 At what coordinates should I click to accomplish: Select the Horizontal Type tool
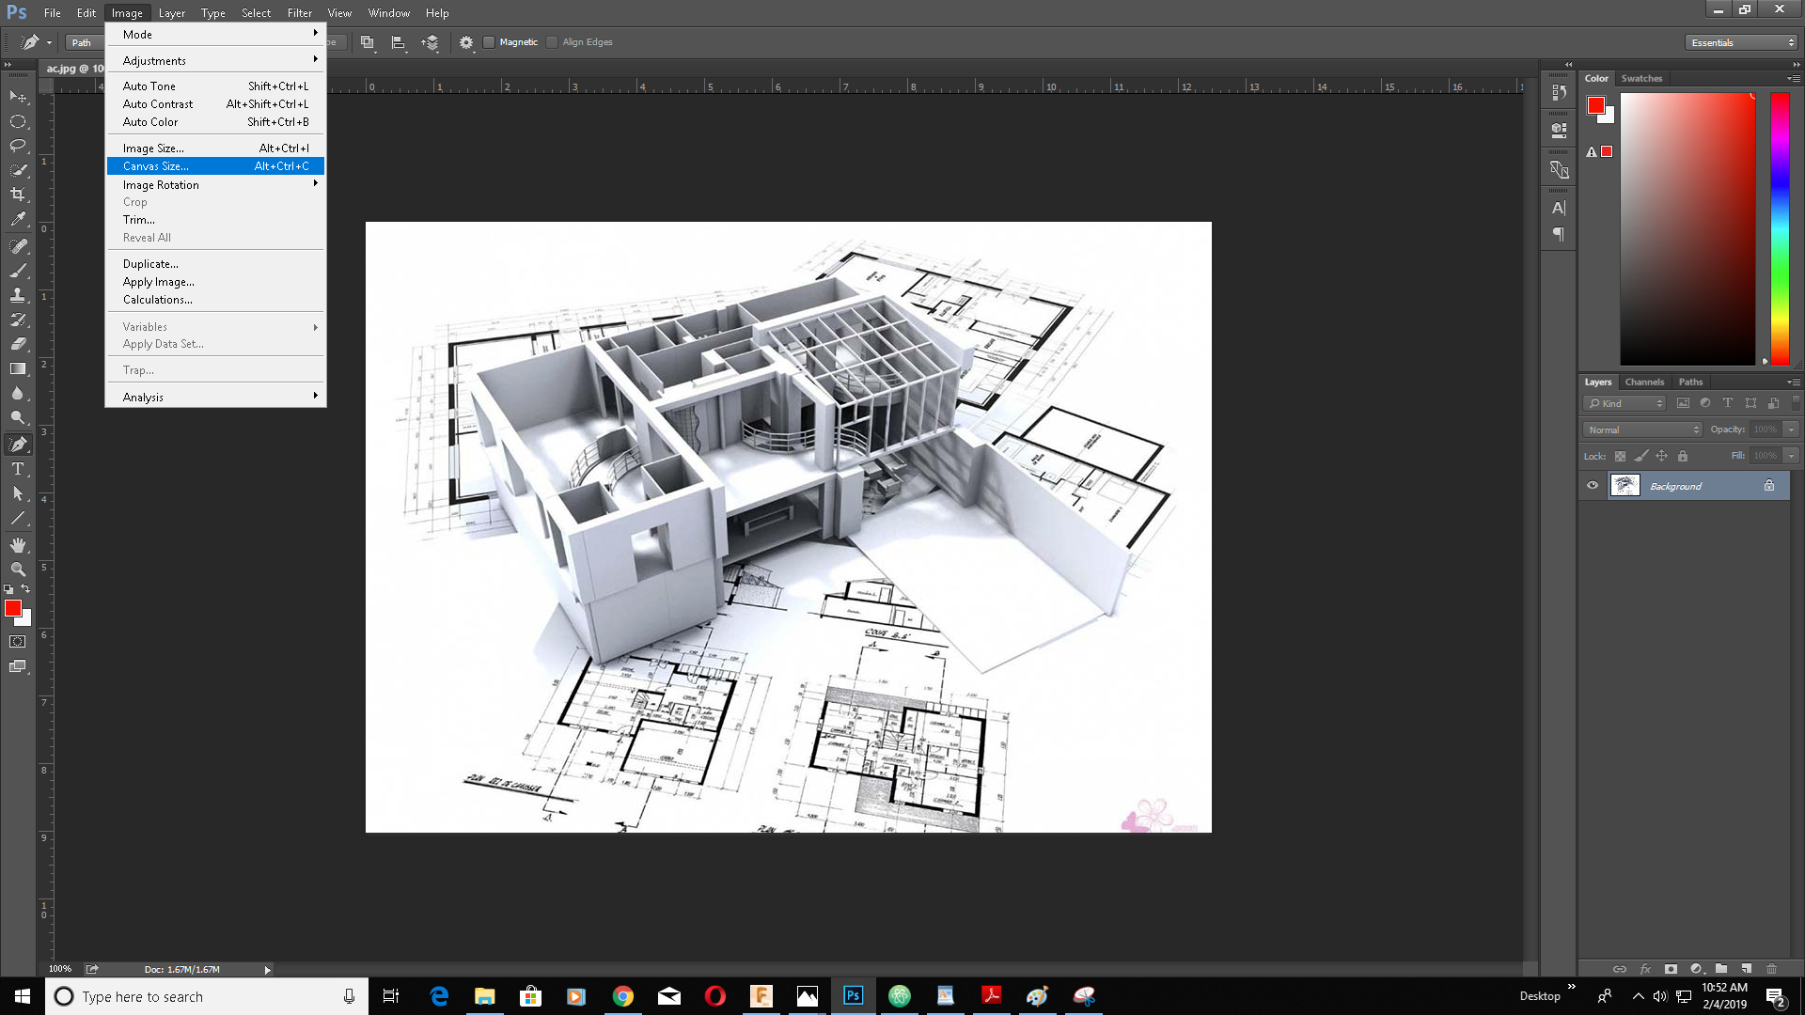click(x=18, y=469)
